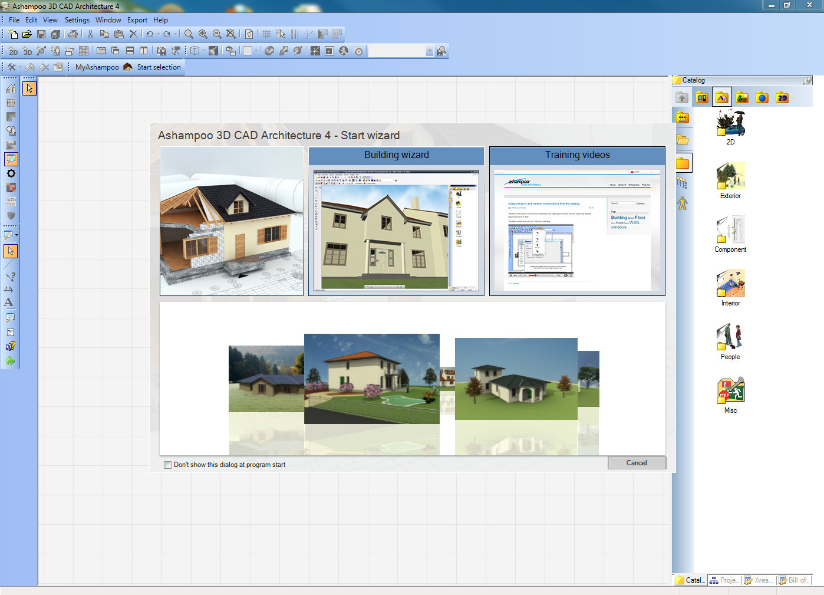The image size is (824, 595).
Task: Click the Start selection toolbar button
Action: (x=159, y=67)
